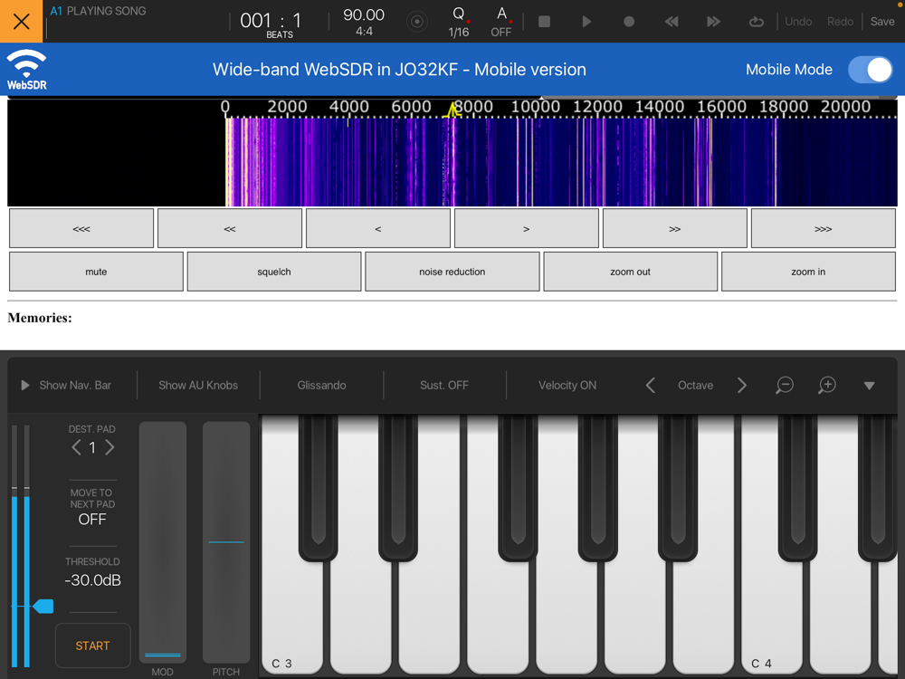Select Show AU Knobs option
Screen dimensions: 905x679
click(x=198, y=385)
